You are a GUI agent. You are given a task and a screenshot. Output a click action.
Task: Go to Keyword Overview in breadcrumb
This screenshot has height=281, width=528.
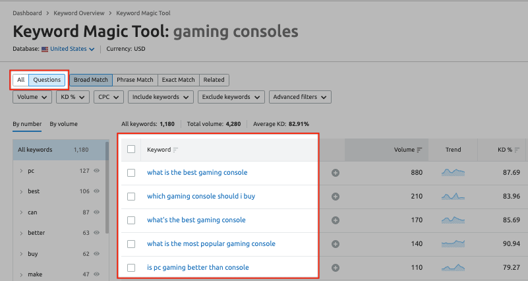pos(82,13)
